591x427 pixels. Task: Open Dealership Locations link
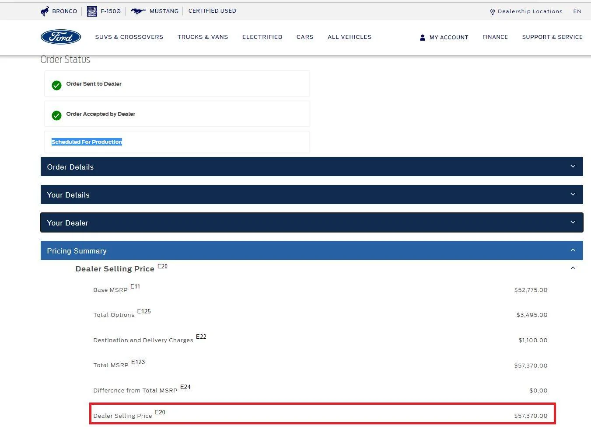tap(530, 11)
